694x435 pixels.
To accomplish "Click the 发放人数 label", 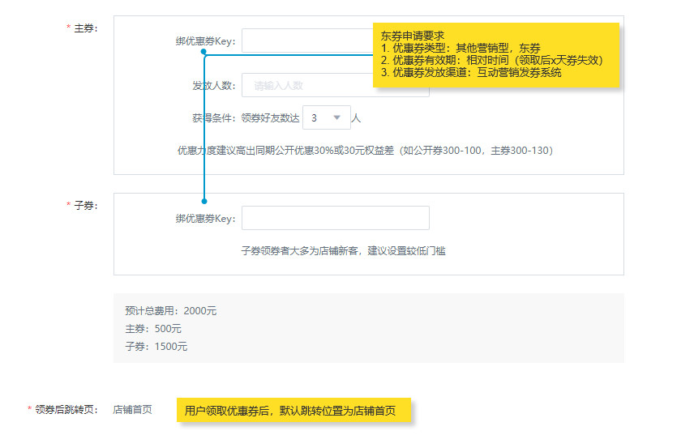I will (x=213, y=85).
